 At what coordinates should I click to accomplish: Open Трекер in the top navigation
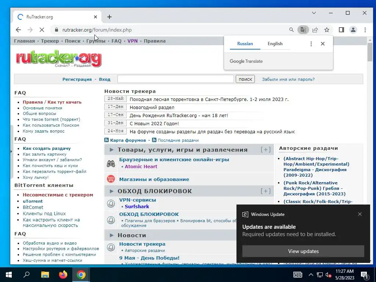pos(50,41)
